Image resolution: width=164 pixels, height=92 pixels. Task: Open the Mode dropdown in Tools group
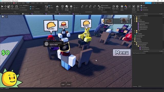pyautogui.click(x=26, y=6)
